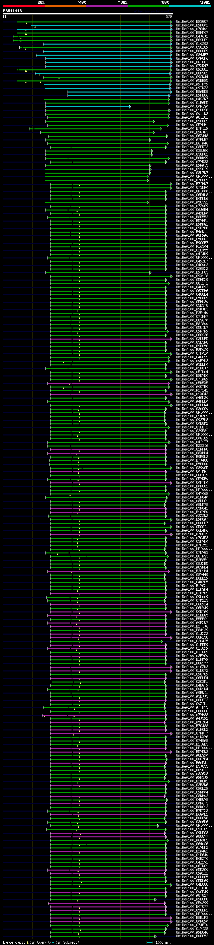Click hit label UniRef100_B7J488
This screenshot has height=945, width=214.
(192, 460)
